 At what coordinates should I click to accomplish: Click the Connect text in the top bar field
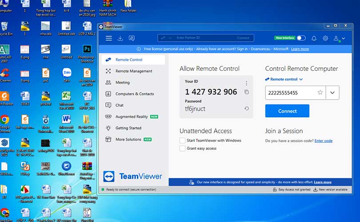pos(243,38)
